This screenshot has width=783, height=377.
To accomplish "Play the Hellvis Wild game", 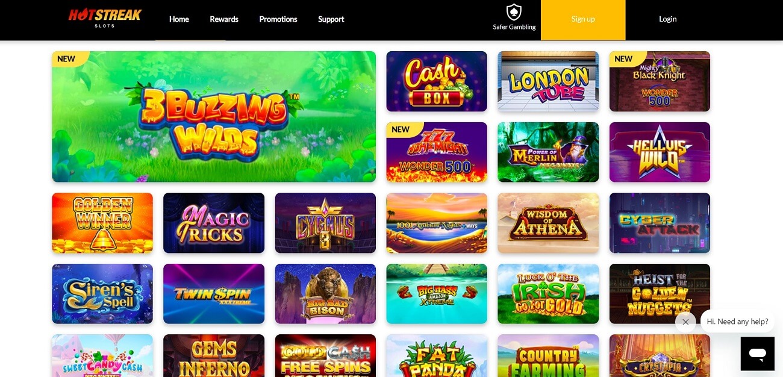I will coord(660,152).
